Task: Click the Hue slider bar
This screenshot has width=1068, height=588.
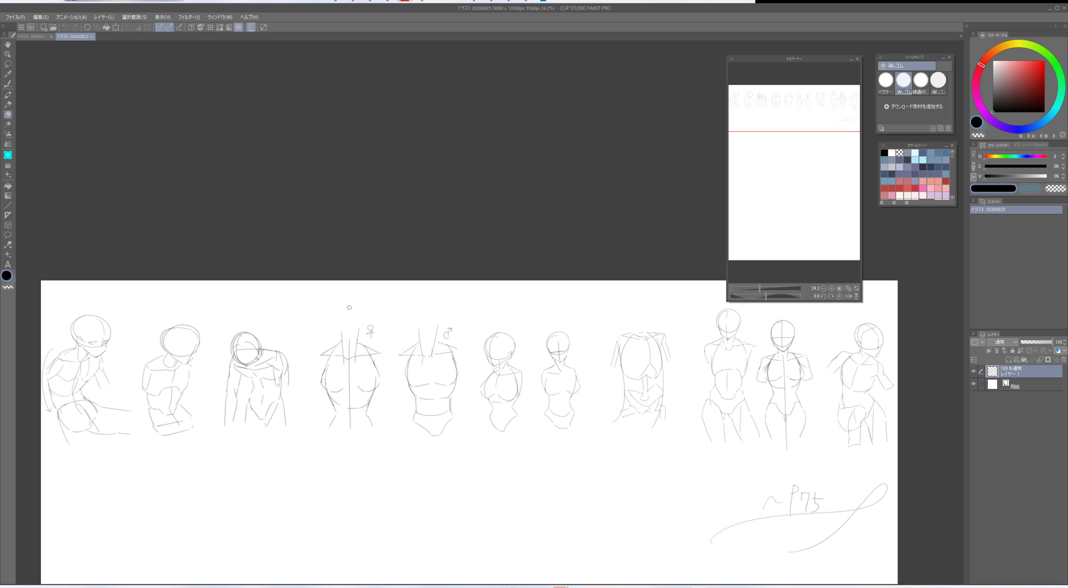Action: (1015, 156)
